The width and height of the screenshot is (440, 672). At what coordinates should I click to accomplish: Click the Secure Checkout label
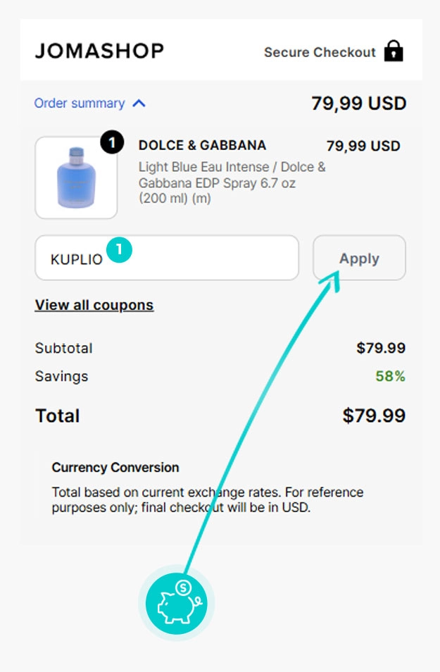point(320,52)
